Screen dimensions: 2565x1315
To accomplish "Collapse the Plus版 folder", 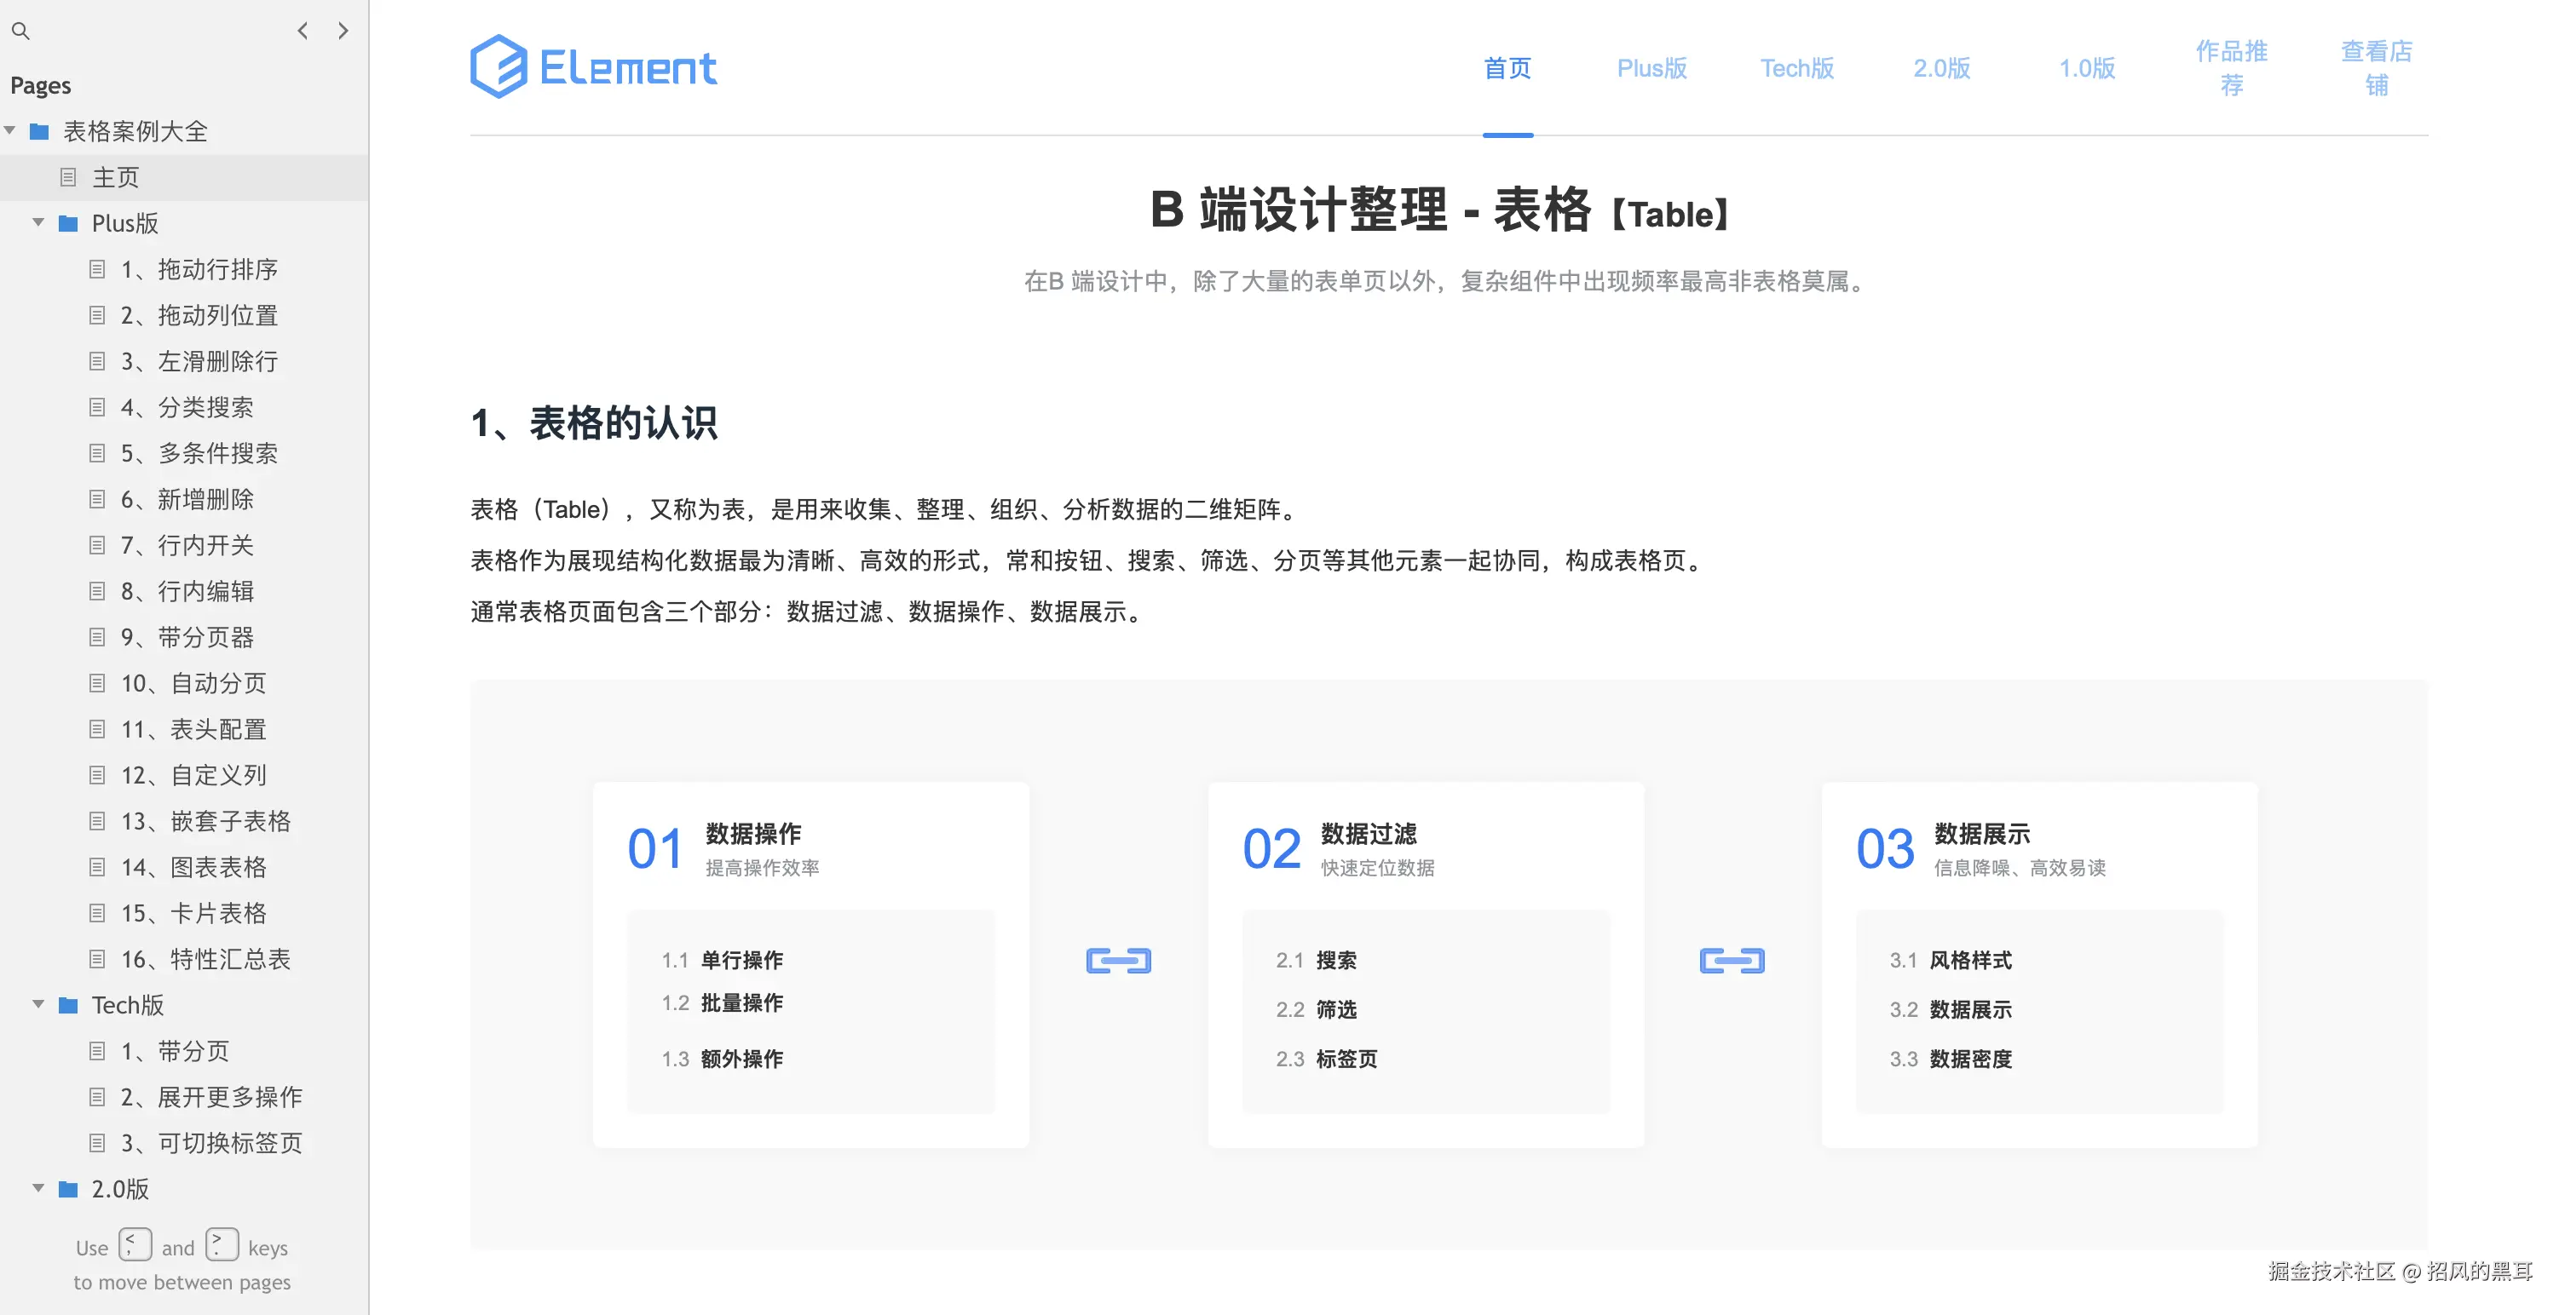I will [x=37, y=223].
